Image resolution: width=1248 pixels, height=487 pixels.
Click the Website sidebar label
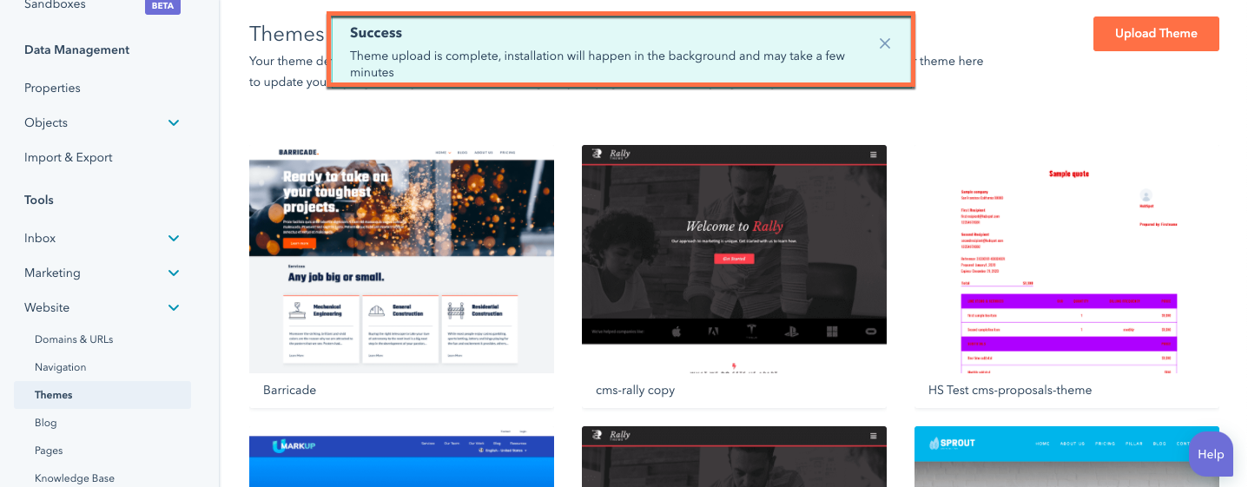pyautogui.click(x=47, y=307)
